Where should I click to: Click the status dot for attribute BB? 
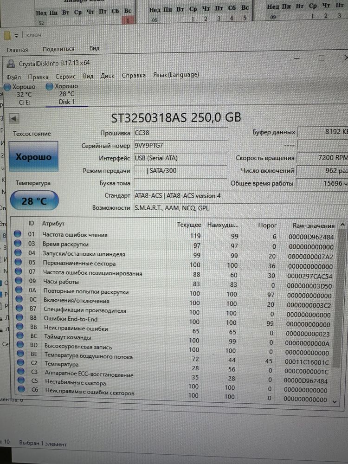(20, 326)
